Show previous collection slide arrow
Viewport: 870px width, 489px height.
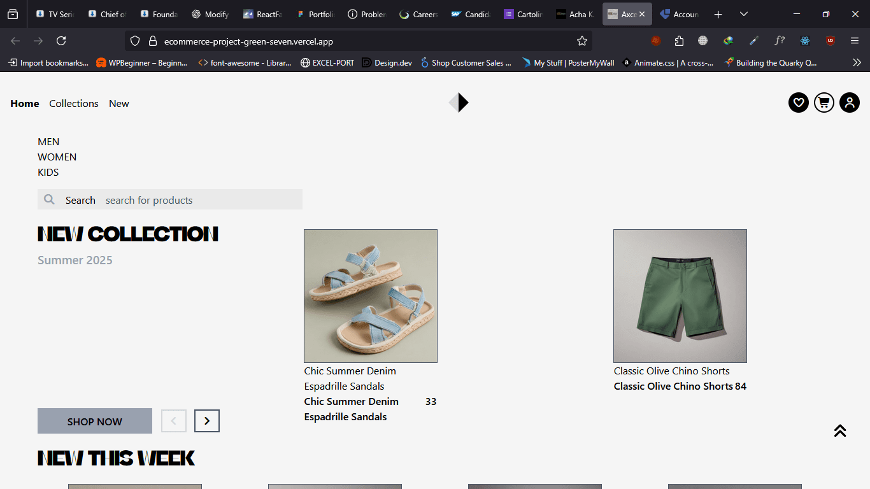pos(174,421)
